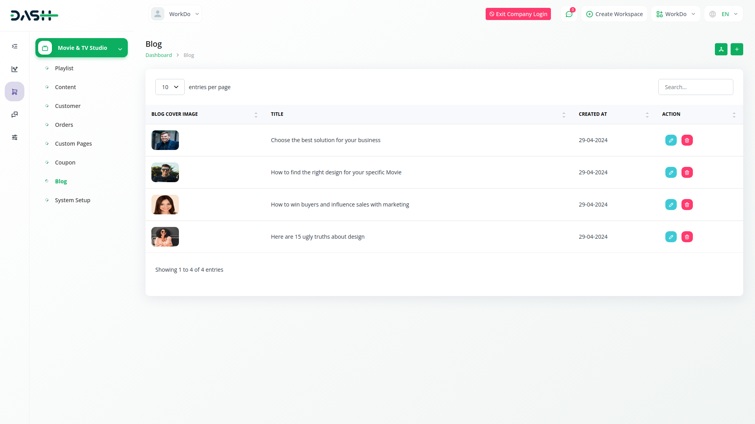The width and height of the screenshot is (755, 424).
Task: Open the dashboard chart icon in sidebar
Action: tap(15, 69)
